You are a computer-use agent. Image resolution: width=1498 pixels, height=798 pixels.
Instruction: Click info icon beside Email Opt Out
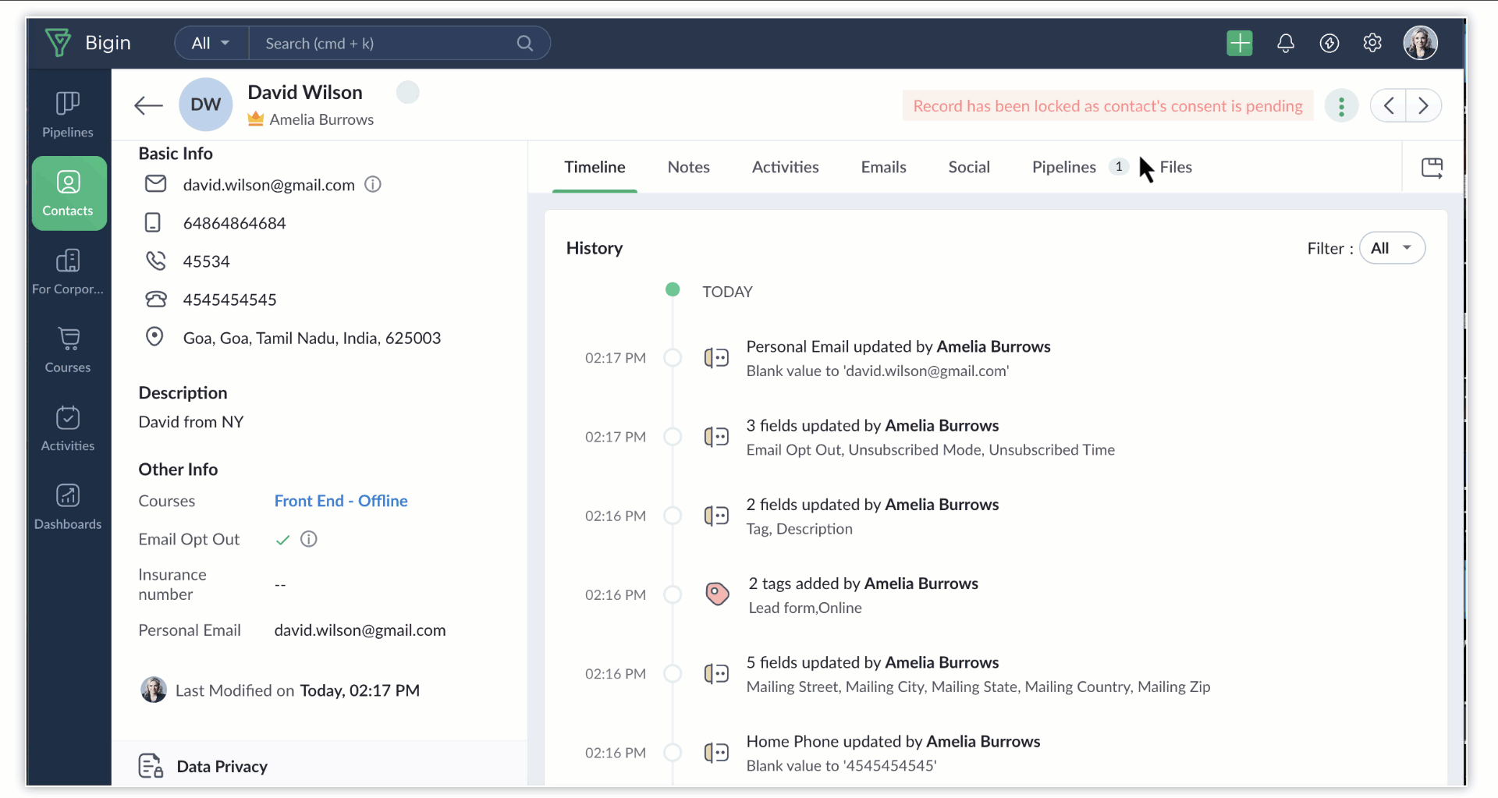click(309, 539)
